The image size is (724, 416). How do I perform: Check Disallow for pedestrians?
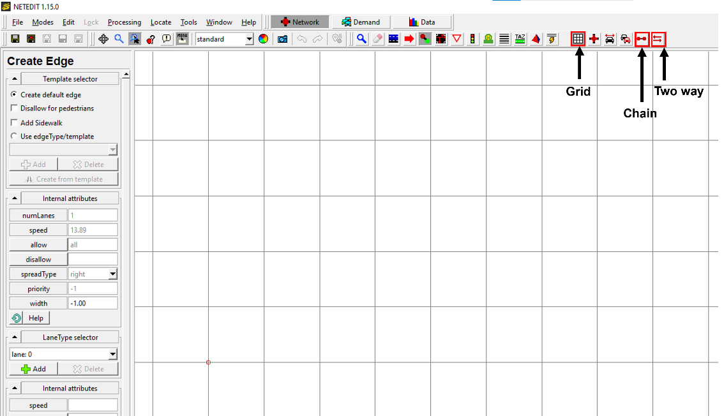14,108
